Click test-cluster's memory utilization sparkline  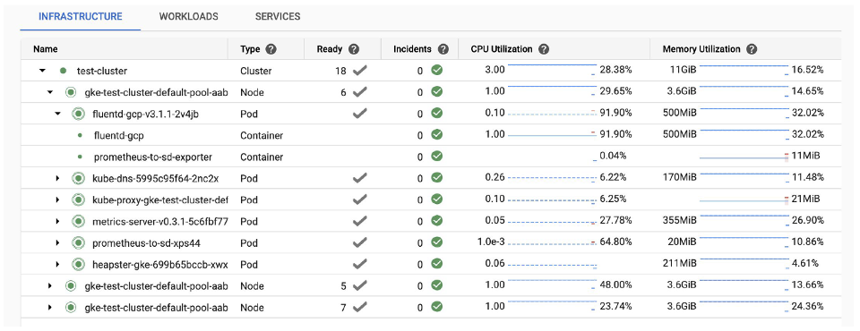point(744,69)
